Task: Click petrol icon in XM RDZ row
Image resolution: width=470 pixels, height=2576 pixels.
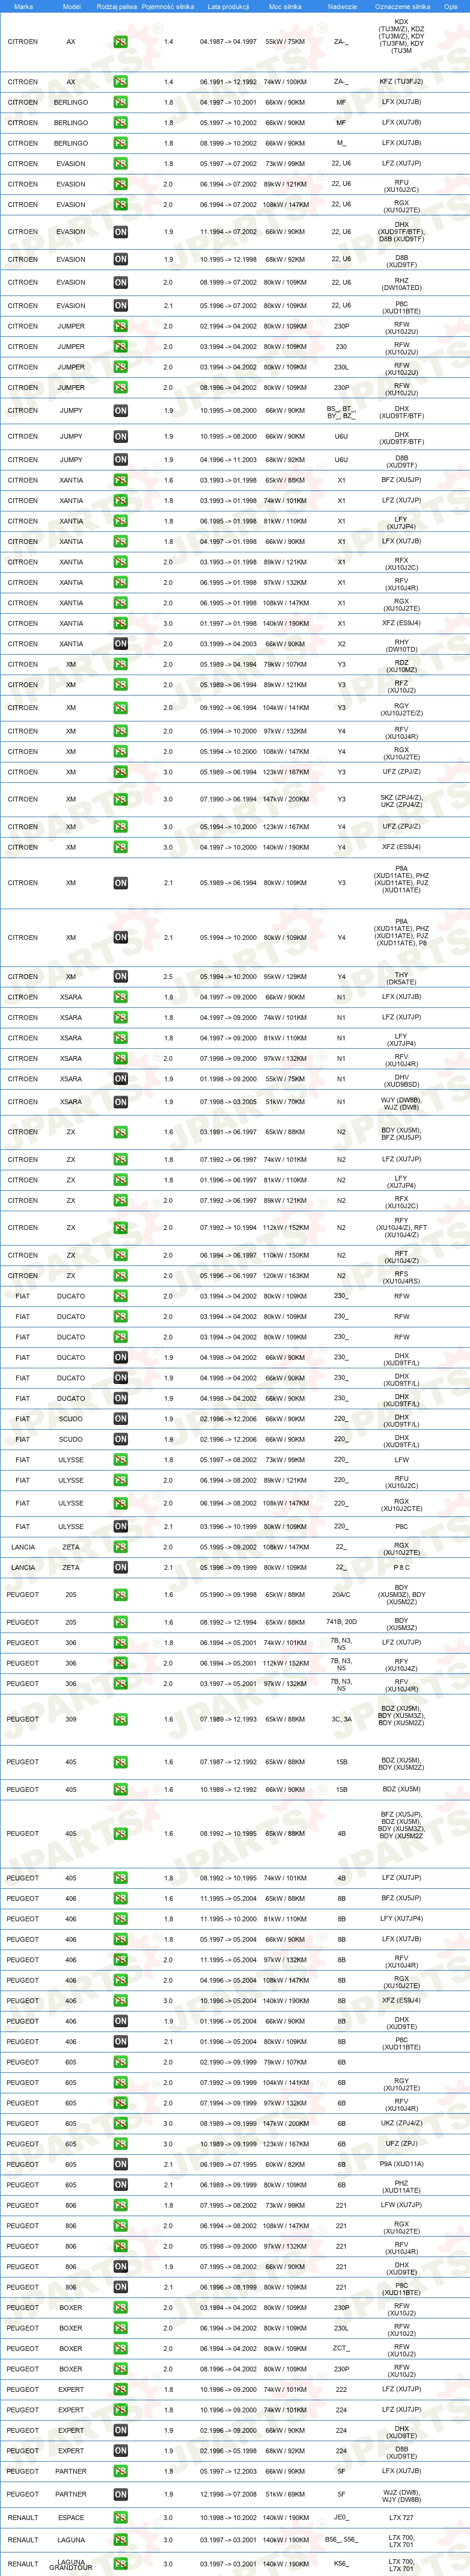Action: pyautogui.click(x=120, y=664)
